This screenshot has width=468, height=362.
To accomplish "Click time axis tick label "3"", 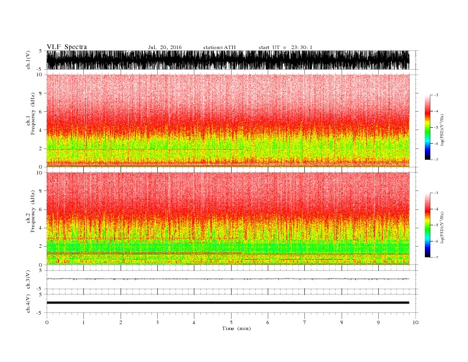I will [157, 322].
